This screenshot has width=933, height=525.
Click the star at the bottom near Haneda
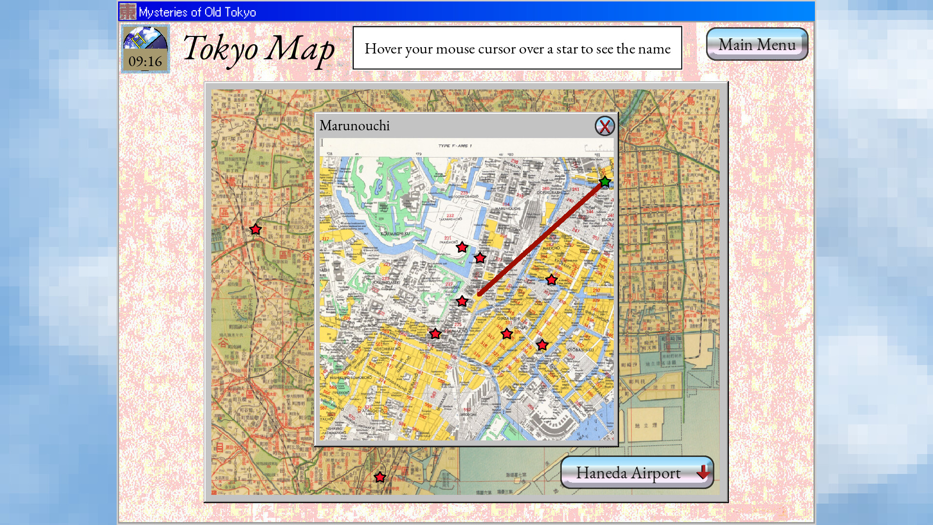click(379, 477)
